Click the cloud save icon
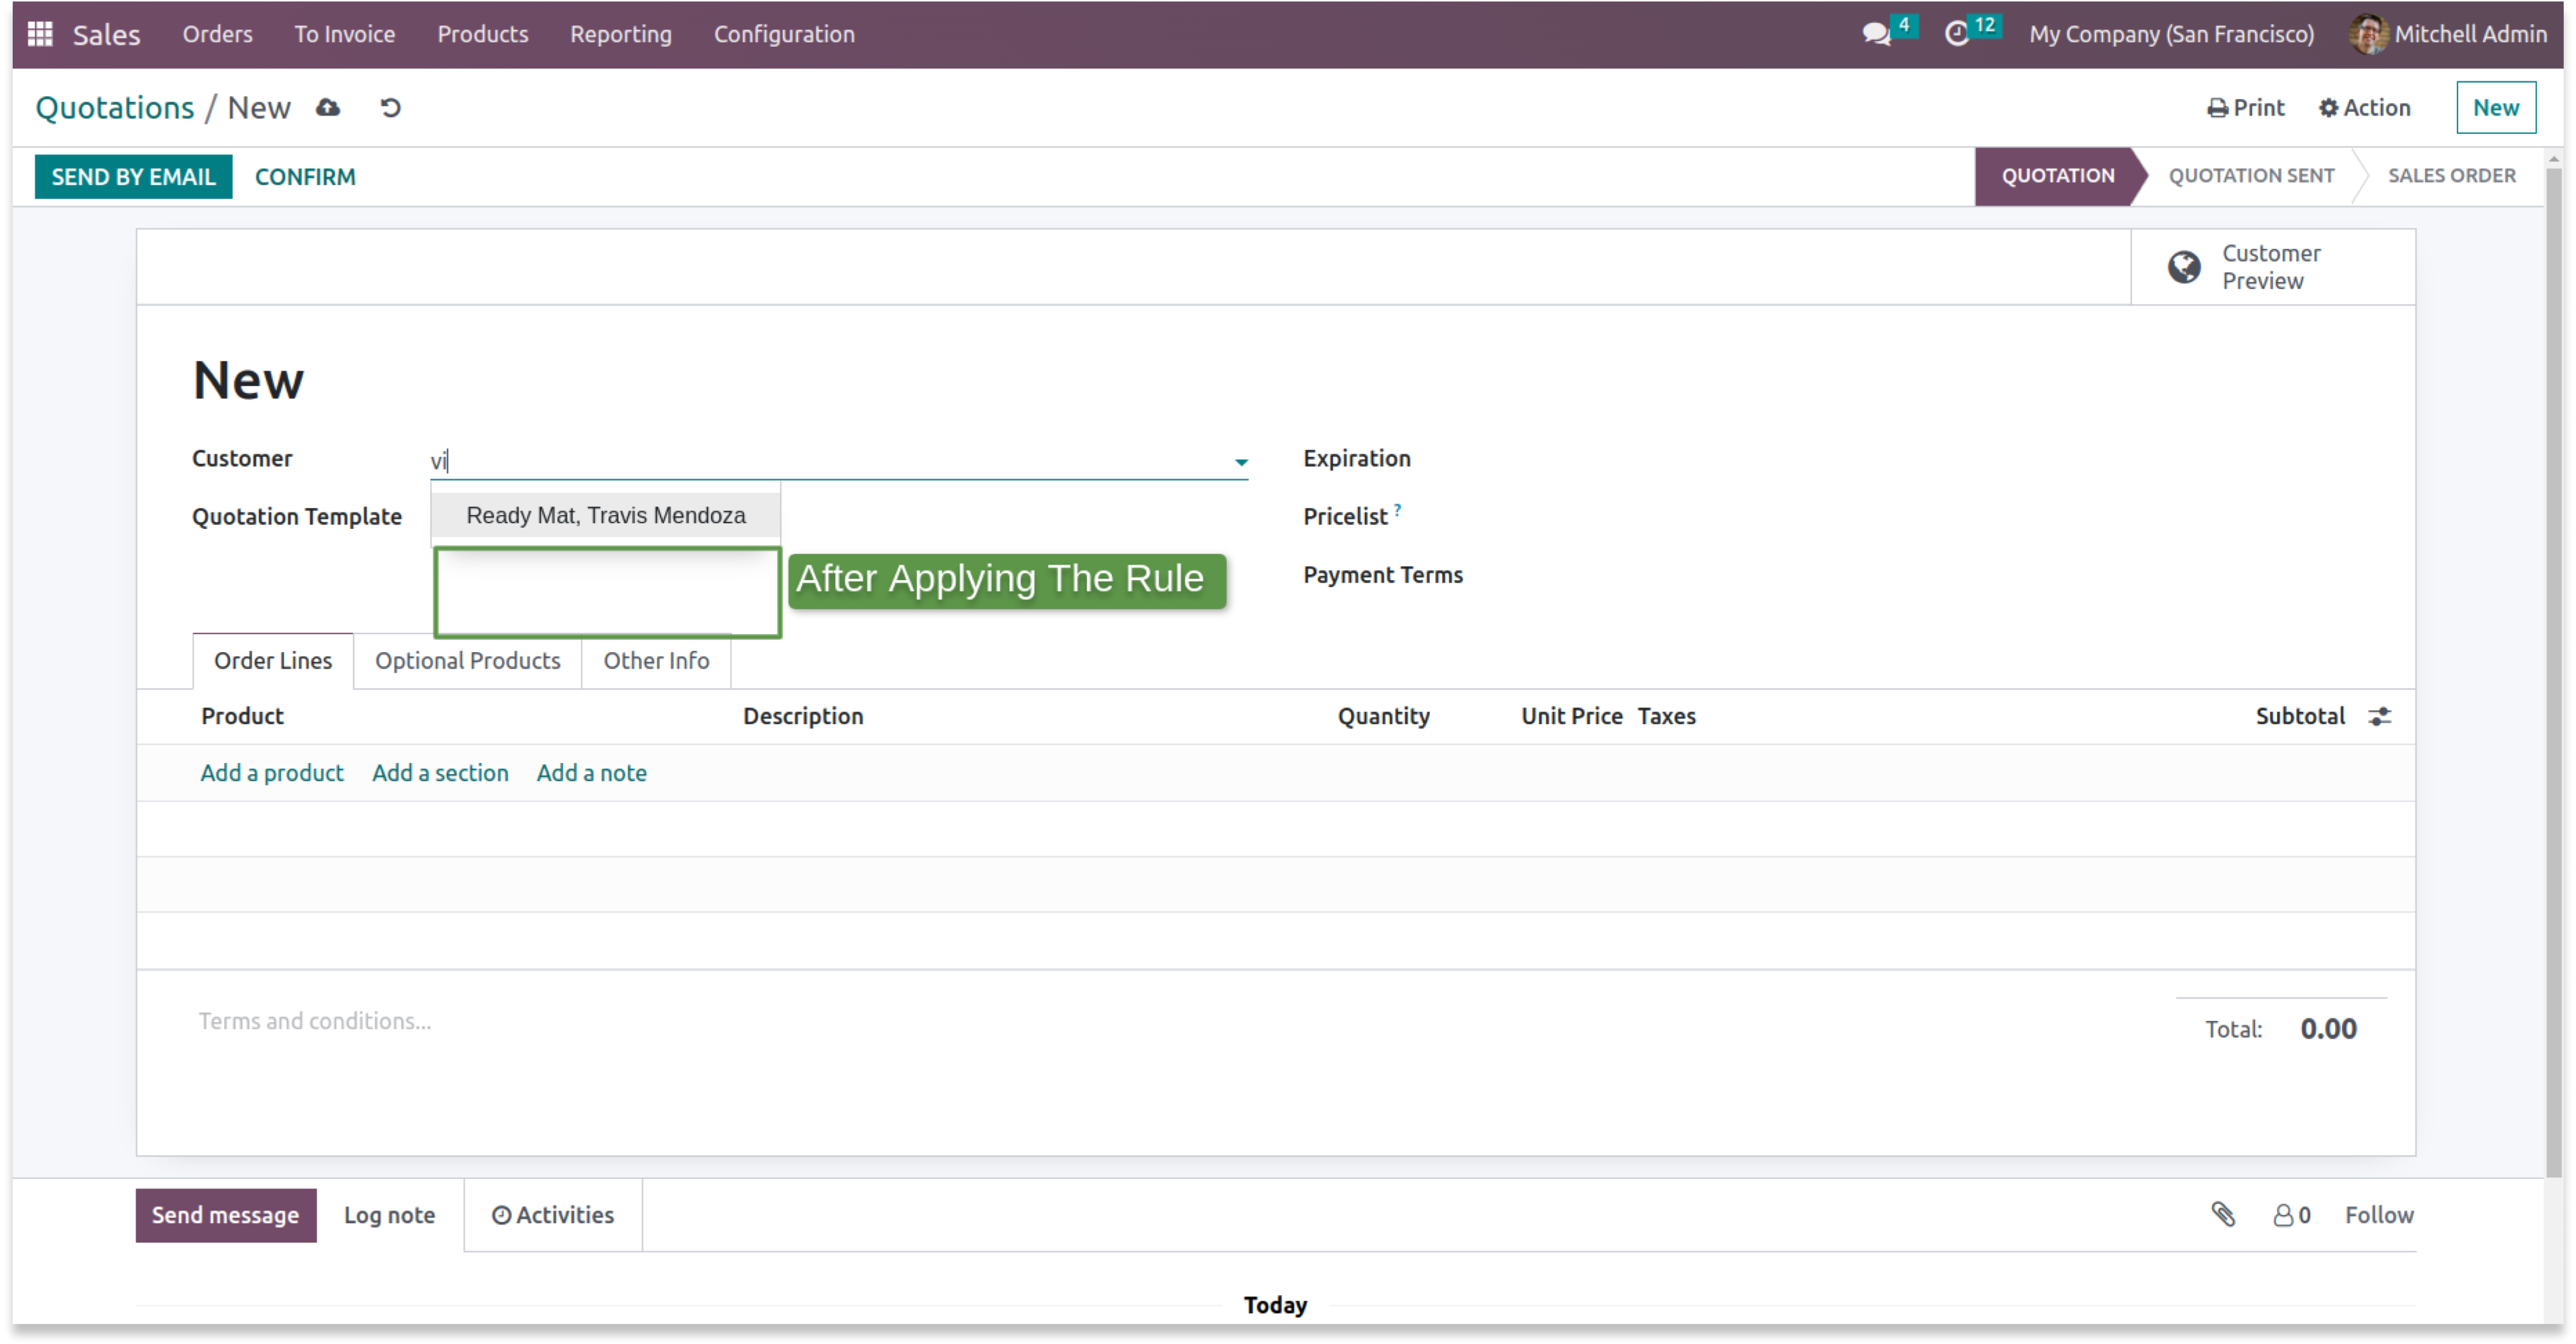The height and width of the screenshot is (1344, 2576). pyautogui.click(x=328, y=107)
